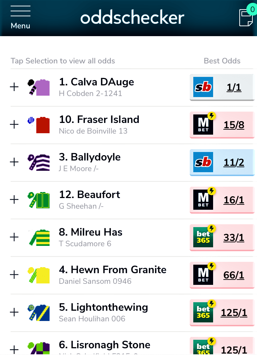The height and width of the screenshot is (355, 257).
Task: Expand odds for Ballydoyle with the plus button
Action: point(14,162)
